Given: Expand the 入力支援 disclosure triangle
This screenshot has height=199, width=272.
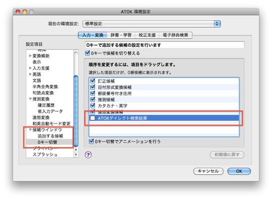Looking at the screenshot, I should pyautogui.click(x=30, y=68).
